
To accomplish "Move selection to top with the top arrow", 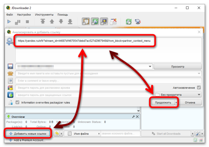I will 43,21.
